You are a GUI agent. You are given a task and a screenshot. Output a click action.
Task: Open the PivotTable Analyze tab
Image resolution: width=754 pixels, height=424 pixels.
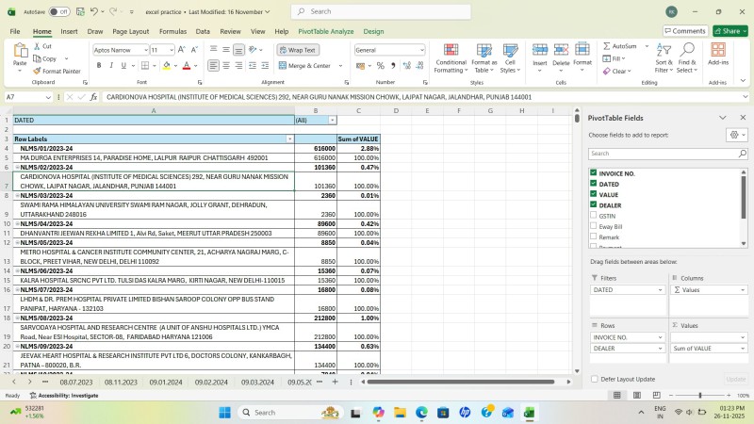click(x=326, y=31)
